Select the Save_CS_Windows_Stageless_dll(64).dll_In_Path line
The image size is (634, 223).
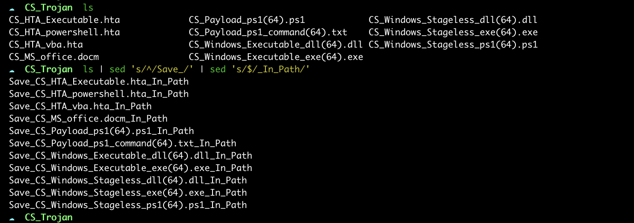(x=128, y=180)
